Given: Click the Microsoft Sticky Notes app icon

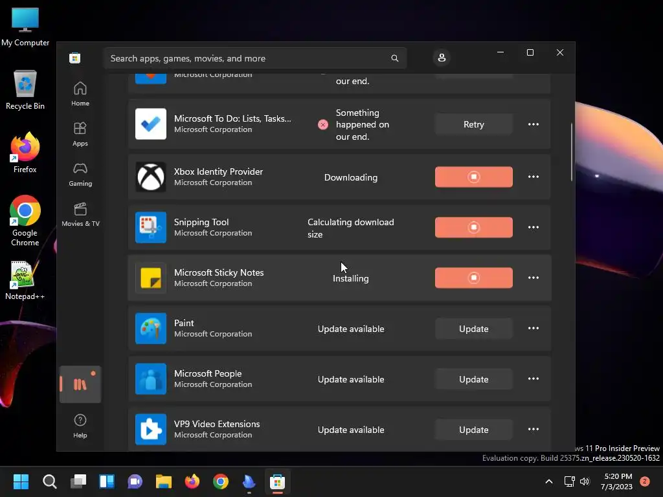Looking at the screenshot, I should pos(150,278).
